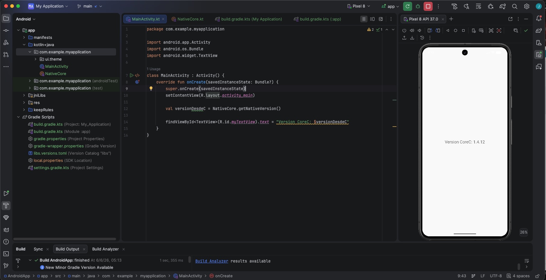
Task: Click UTF-8 encoding in status bar
Action: click(496, 276)
